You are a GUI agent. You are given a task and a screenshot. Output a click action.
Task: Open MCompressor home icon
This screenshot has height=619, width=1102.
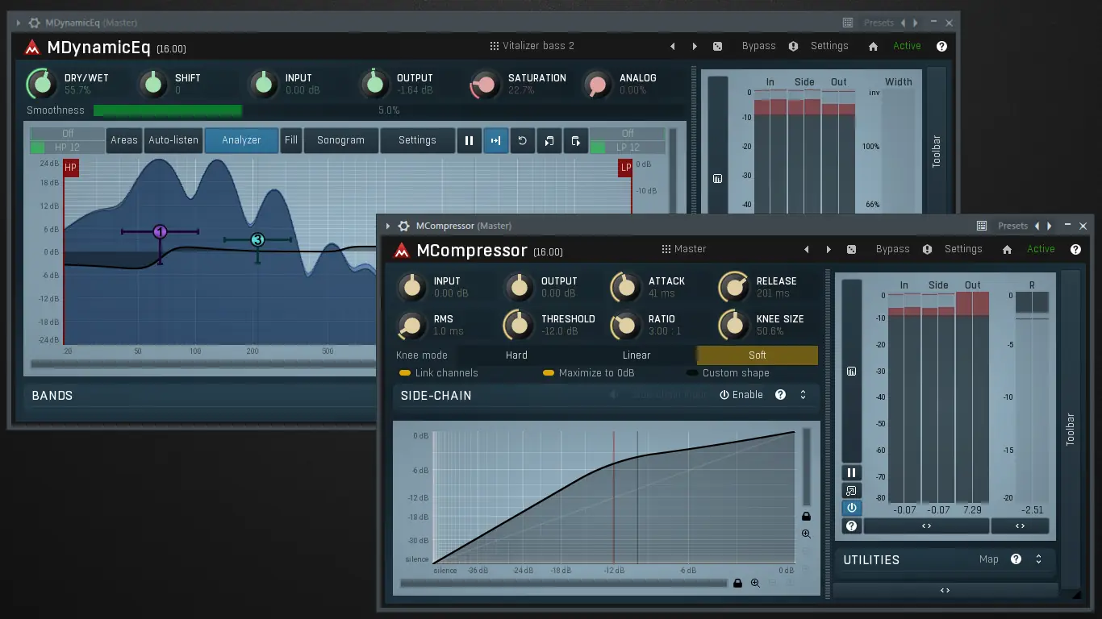(x=1007, y=250)
